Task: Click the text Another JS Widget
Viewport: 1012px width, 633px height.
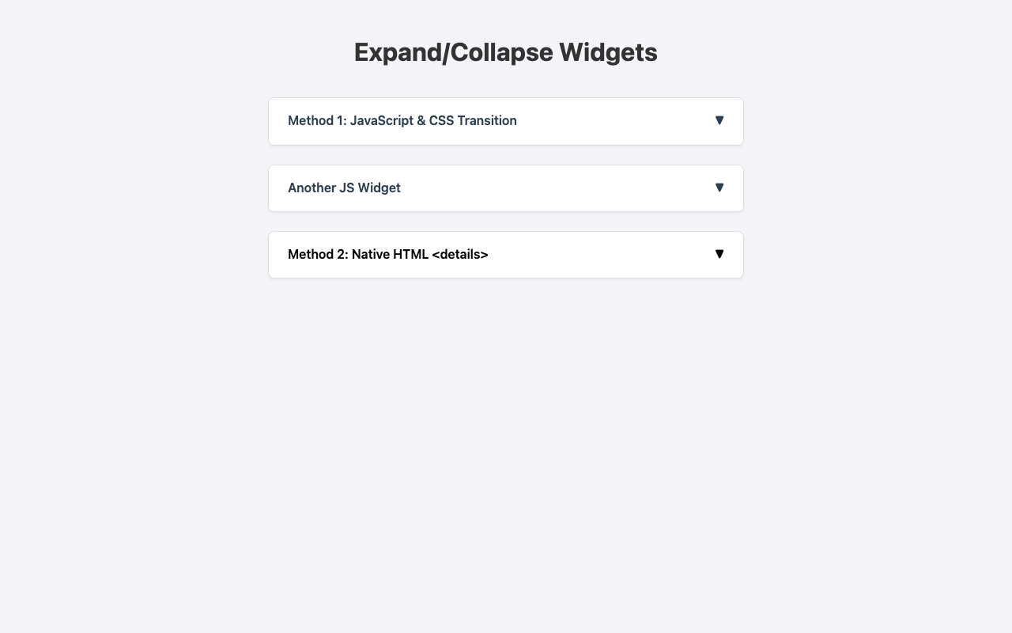Action: (x=344, y=188)
